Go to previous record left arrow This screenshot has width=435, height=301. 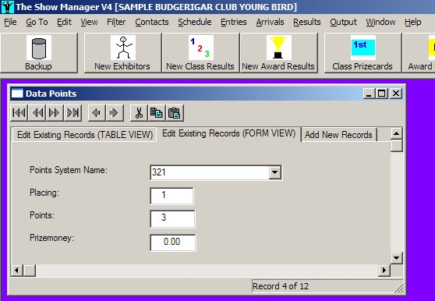click(97, 113)
